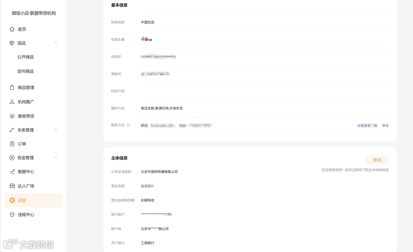The height and width of the screenshot is (252, 413).
Task: Click the 设置 settings gear icon
Action: [x=12, y=200]
